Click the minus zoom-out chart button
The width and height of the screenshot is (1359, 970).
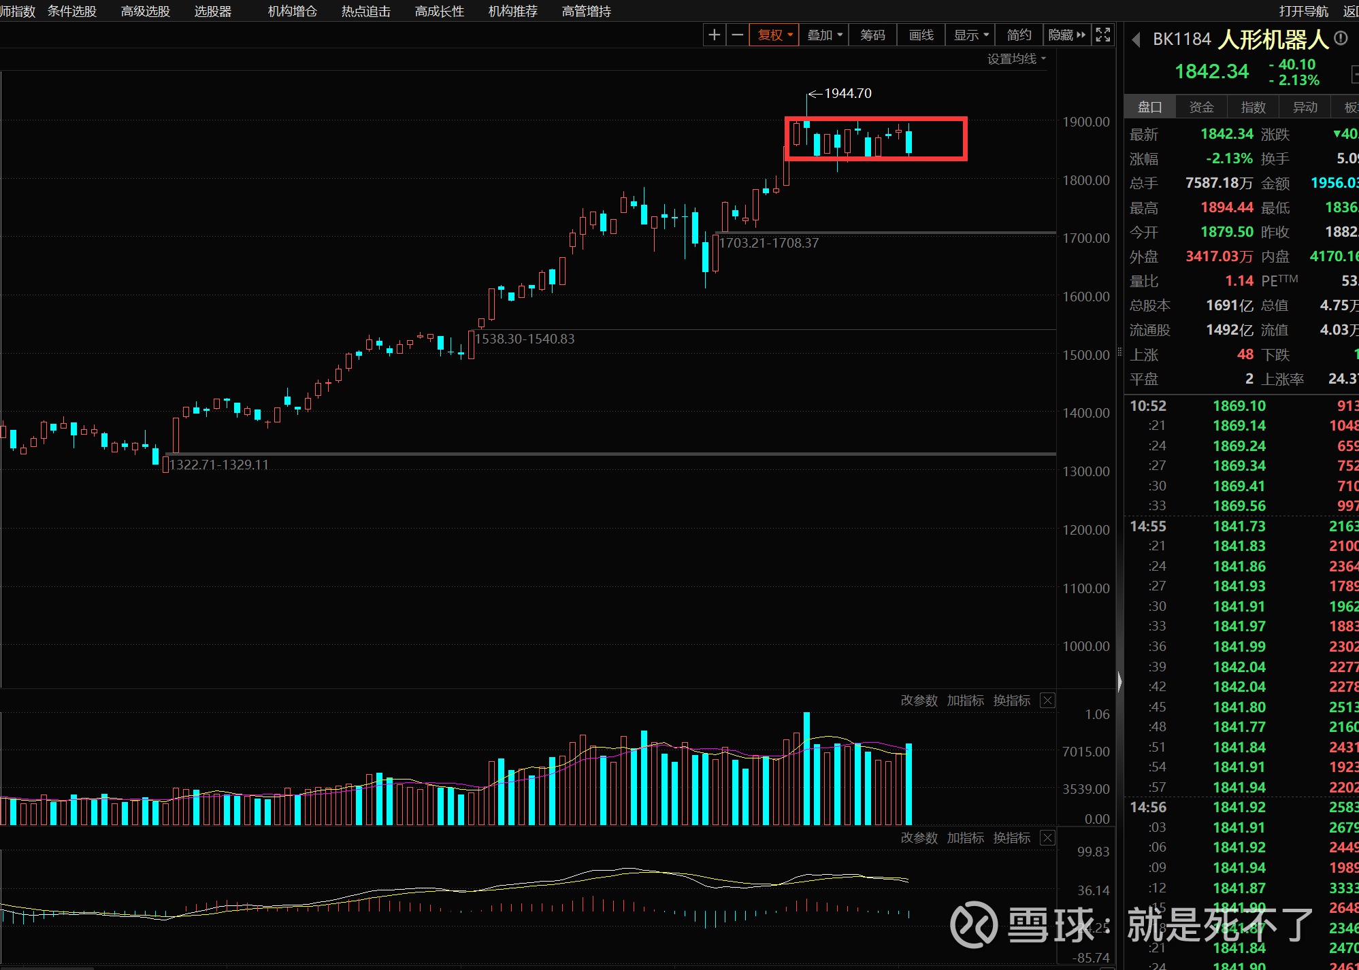coord(737,35)
